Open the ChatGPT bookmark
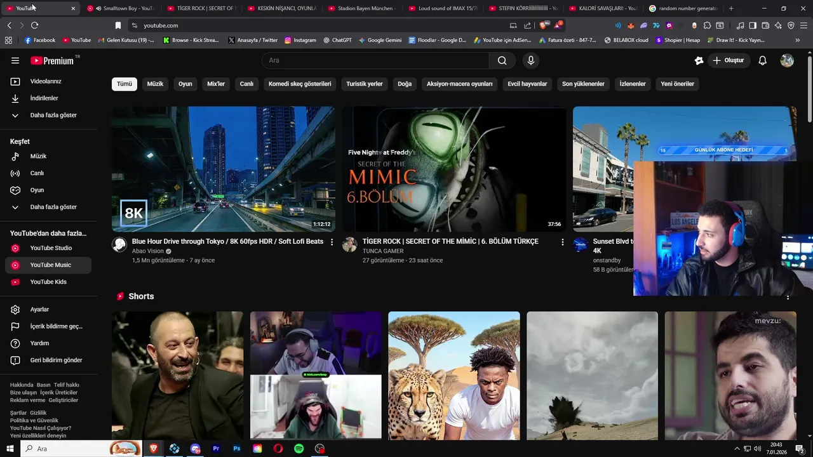This screenshot has width=813, height=457. point(337,40)
